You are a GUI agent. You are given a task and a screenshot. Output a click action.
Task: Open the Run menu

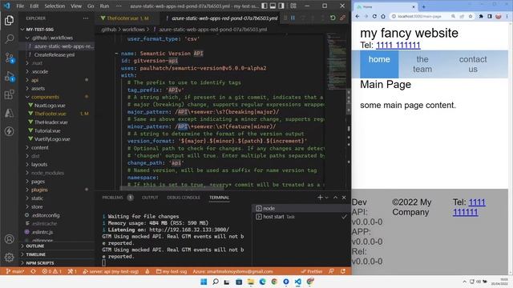[x=104, y=6]
